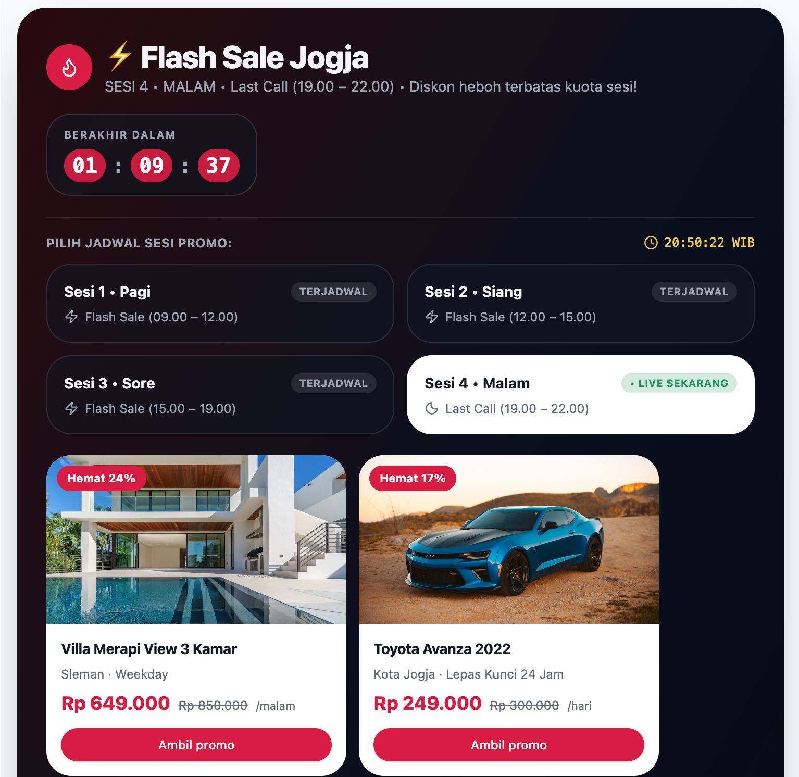Screen dimensions: 799x777
Task: Select the Sesi 1 • Pagi session
Action: pyautogui.click(x=220, y=303)
